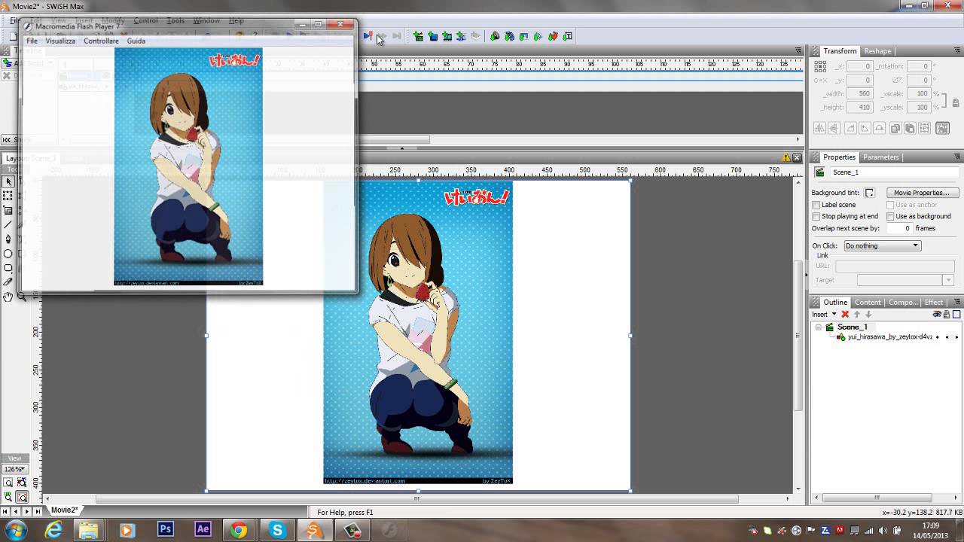Select the dotted Subselection tool
Image resolution: width=964 pixels, height=542 pixels.
(8, 196)
